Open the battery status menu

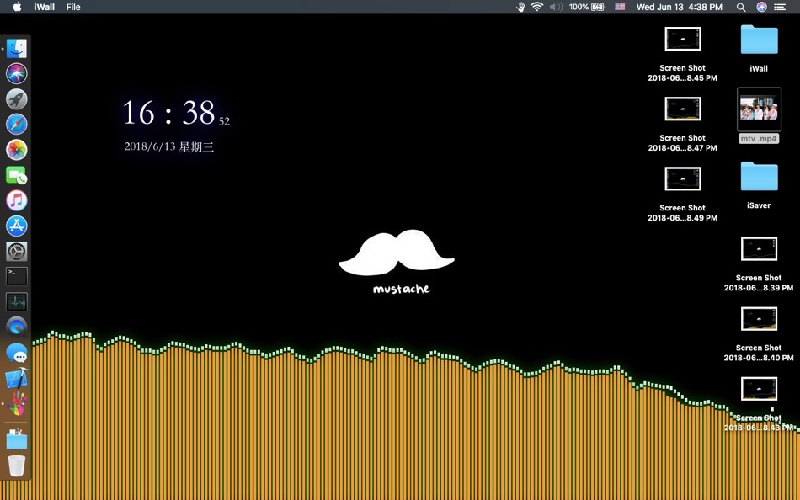tap(598, 7)
